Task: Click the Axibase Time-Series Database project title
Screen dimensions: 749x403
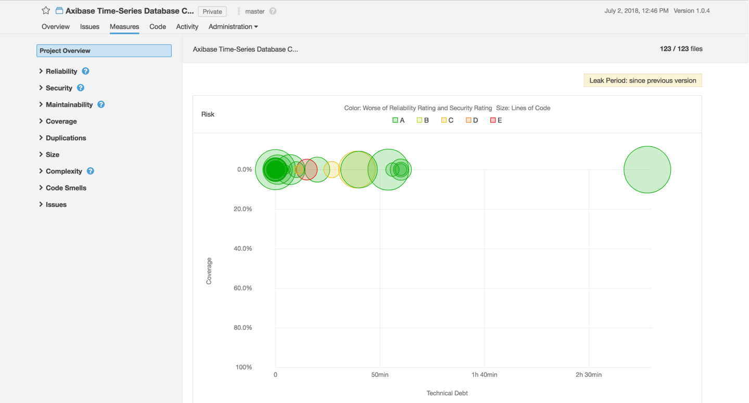Action: pyautogui.click(x=130, y=11)
